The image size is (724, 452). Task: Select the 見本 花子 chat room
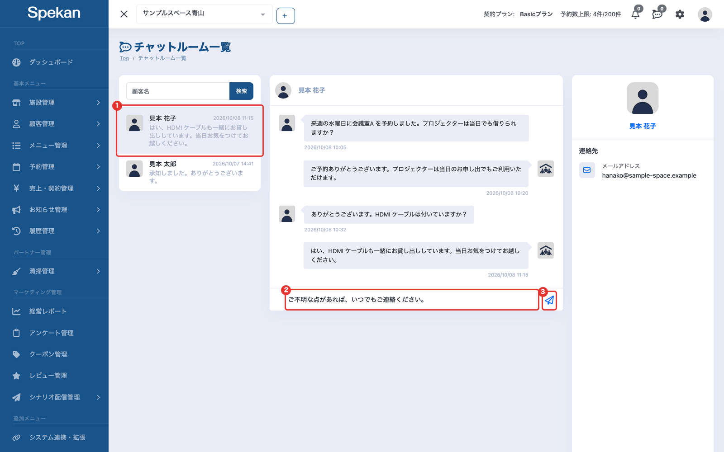(190, 131)
